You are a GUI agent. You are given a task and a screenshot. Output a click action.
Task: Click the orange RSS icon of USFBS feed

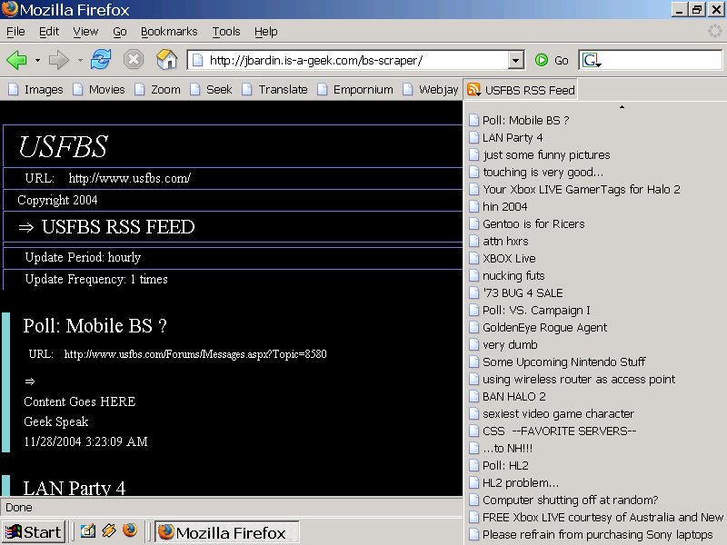tap(473, 89)
